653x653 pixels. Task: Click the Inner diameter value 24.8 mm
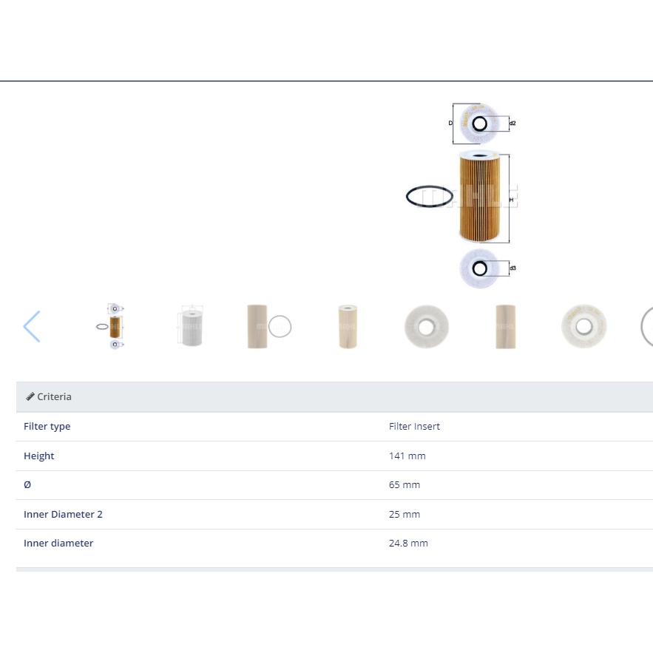[408, 544]
